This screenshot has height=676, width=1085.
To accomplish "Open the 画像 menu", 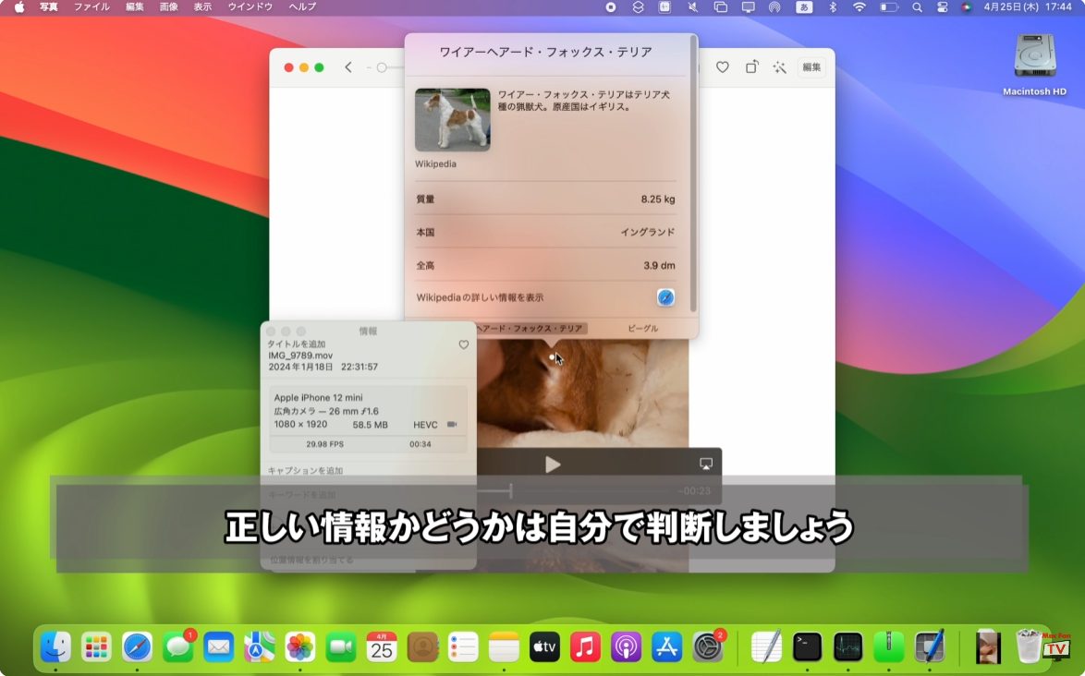I will (x=169, y=6).
